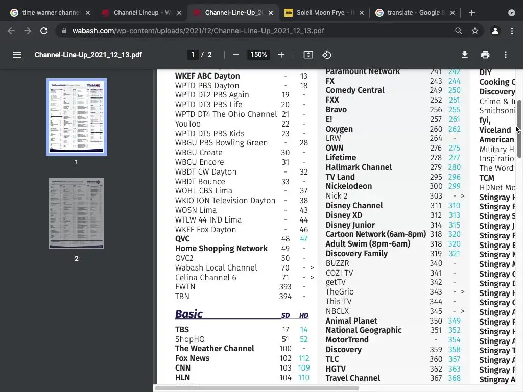Open the tab search dropdown arrow

tap(512, 13)
